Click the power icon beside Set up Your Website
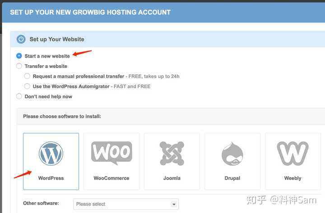The height and width of the screenshot is (213, 325). click(21, 39)
